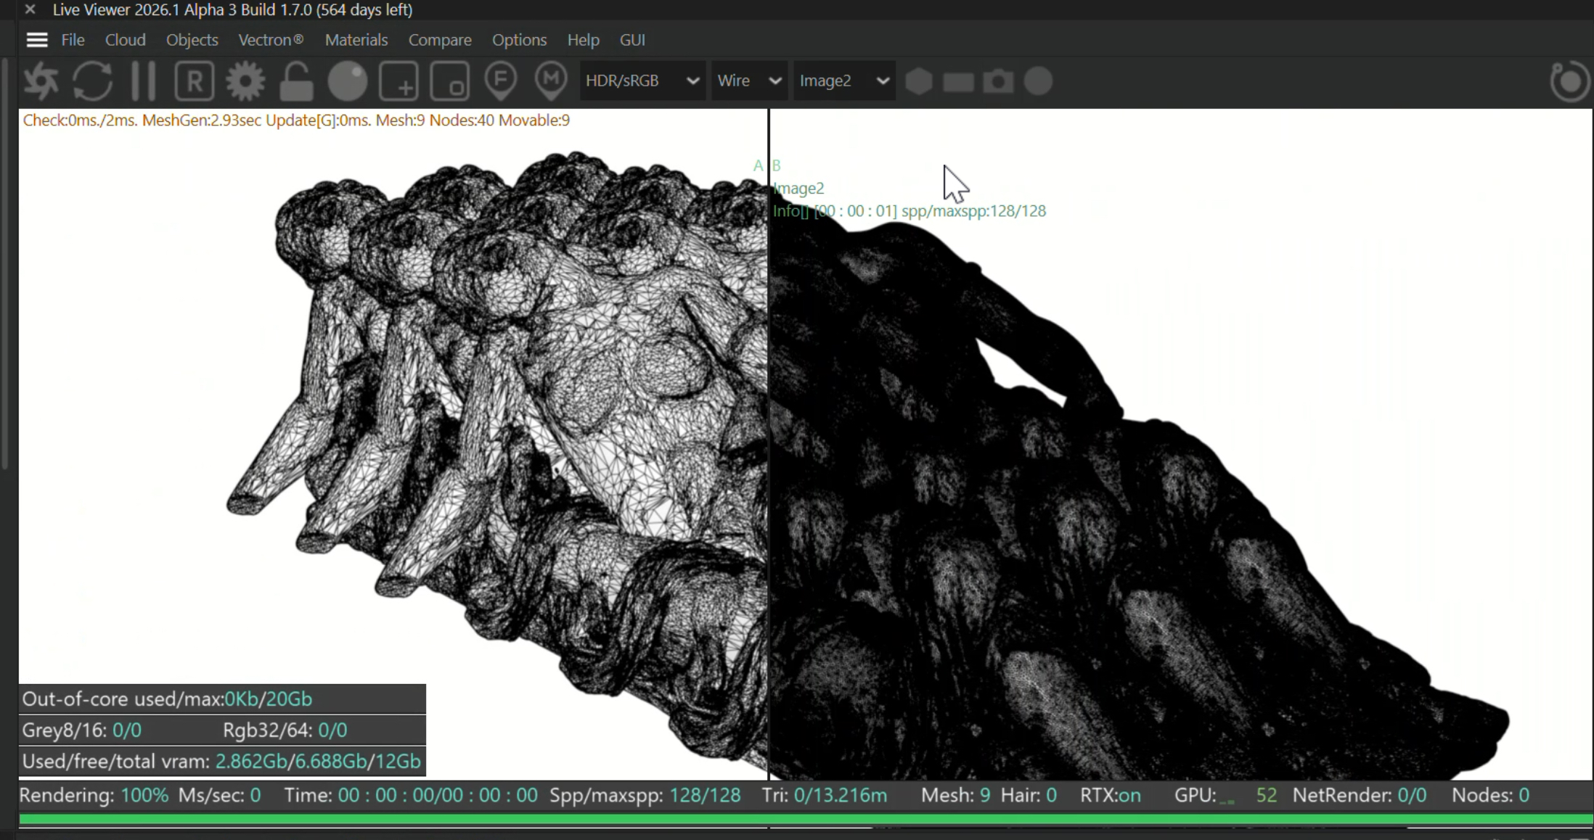Viewport: 1594px width, 840px height.
Task: Open the Image2 compare dropdown
Action: click(x=843, y=81)
